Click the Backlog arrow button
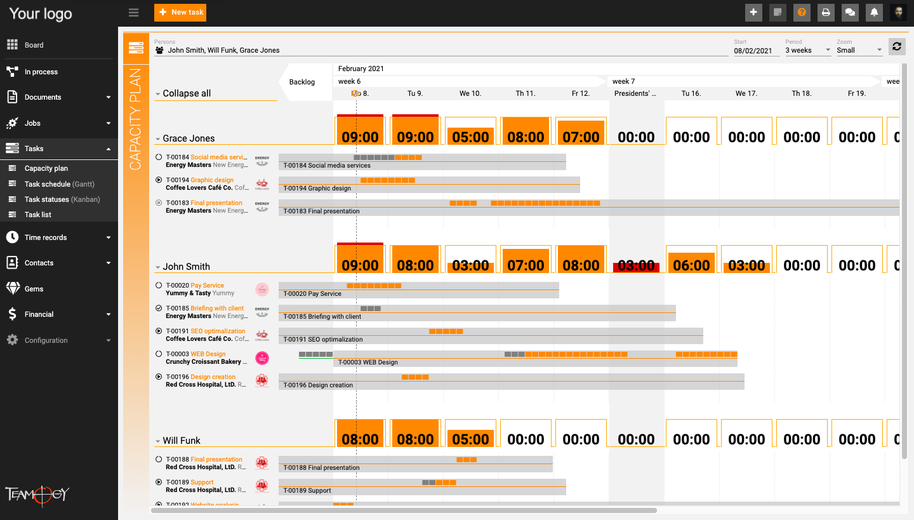 point(305,82)
